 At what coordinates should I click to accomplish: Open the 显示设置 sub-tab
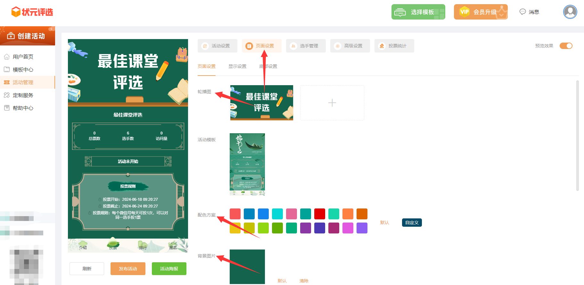[237, 66]
